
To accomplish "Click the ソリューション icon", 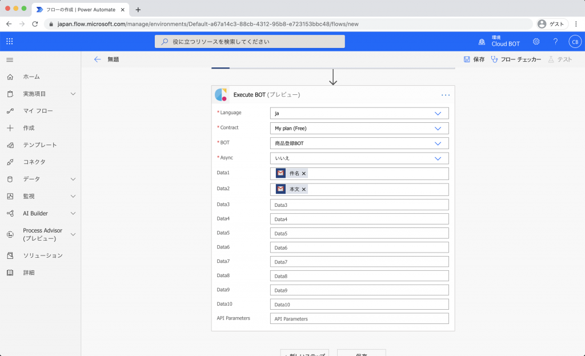I will pyautogui.click(x=10, y=255).
